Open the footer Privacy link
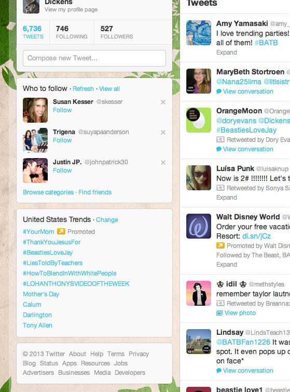Viewport: 290px width, 392px height. pos(139,354)
